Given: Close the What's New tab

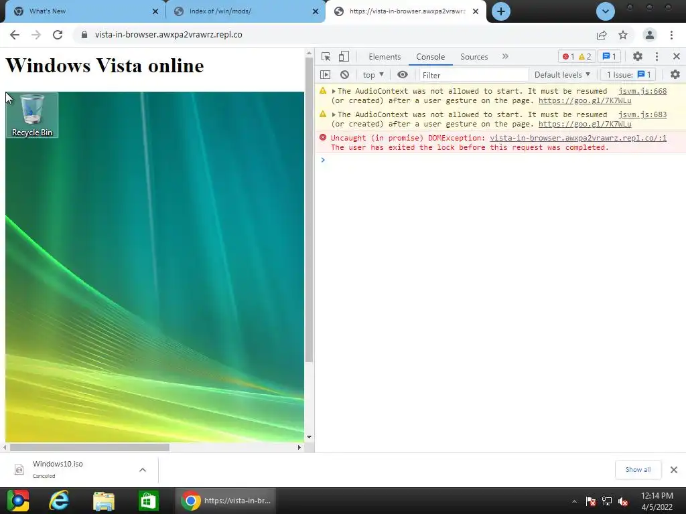Looking at the screenshot, I should pyautogui.click(x=155, y=12).
